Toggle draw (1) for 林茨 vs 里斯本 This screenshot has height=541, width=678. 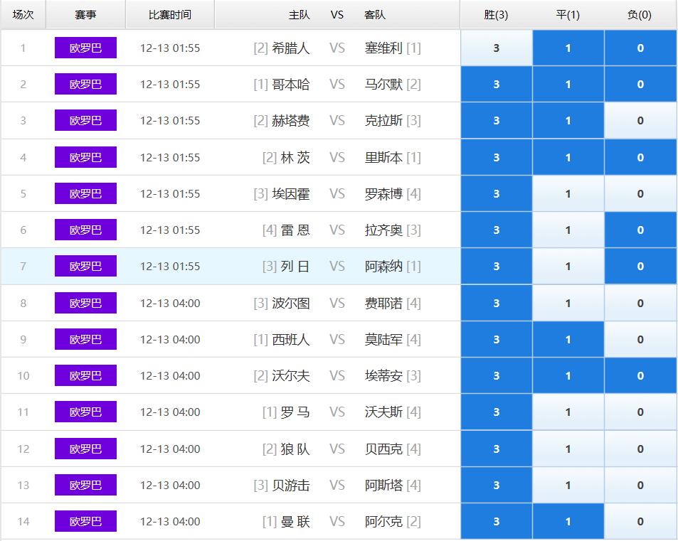[x=568, y=157]
